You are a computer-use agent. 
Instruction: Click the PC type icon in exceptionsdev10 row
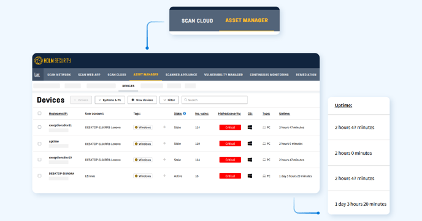click(x=264, y=160)
